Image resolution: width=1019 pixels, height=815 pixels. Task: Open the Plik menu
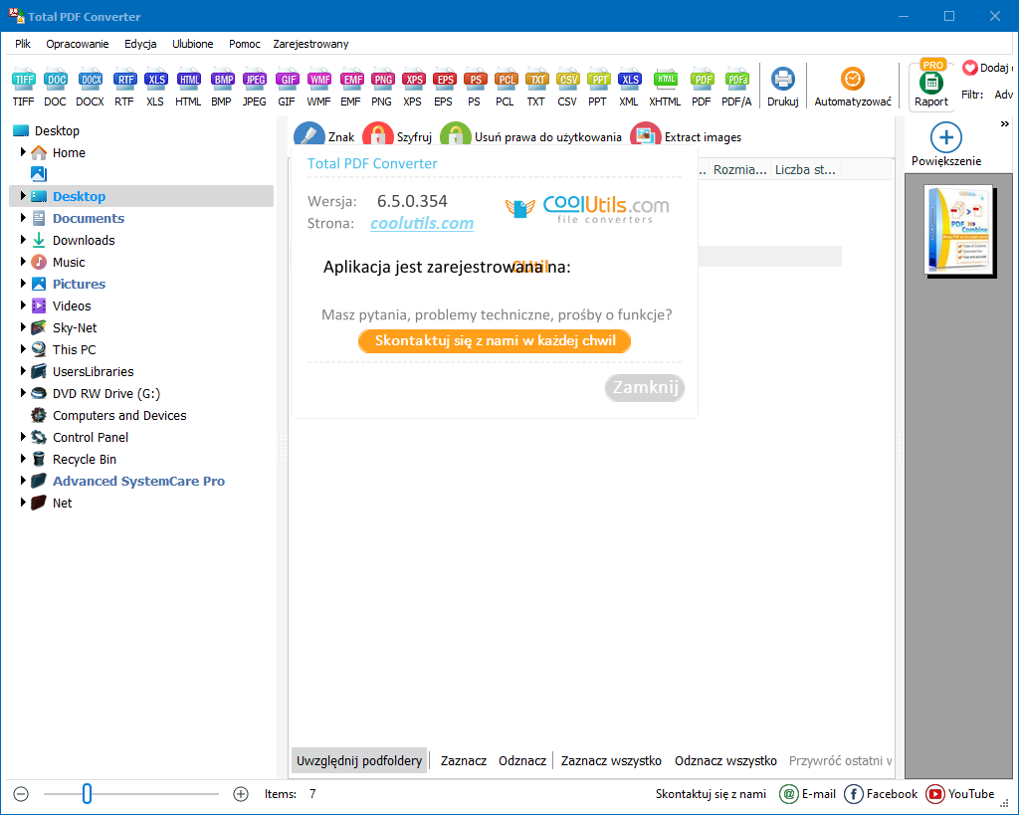[x=23, y=44]
